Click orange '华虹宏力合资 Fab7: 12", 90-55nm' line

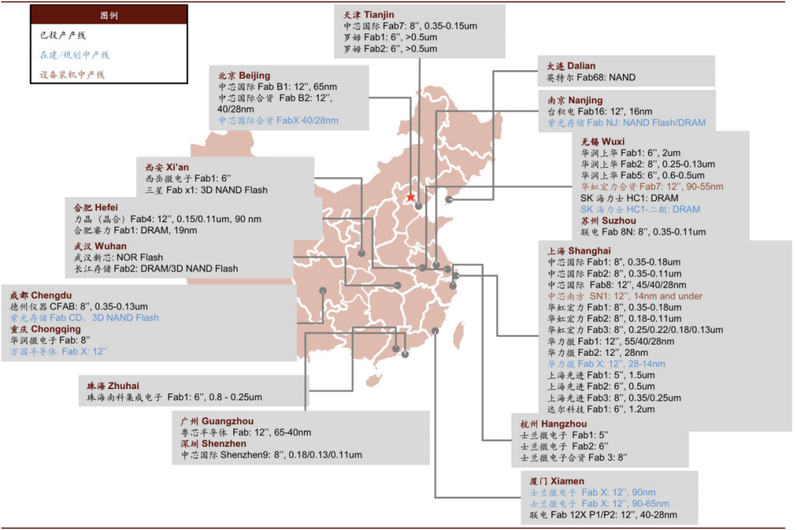652,187
